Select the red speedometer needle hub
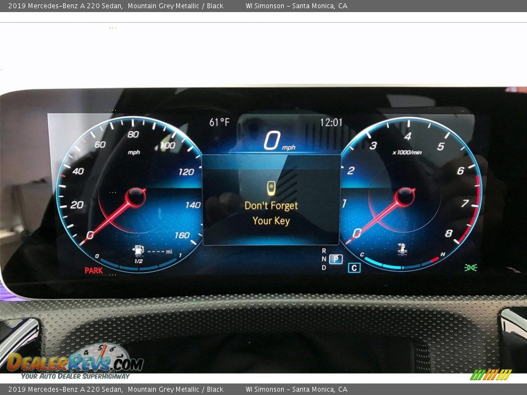This screenshot has width=527, height=395. [136, 198]
